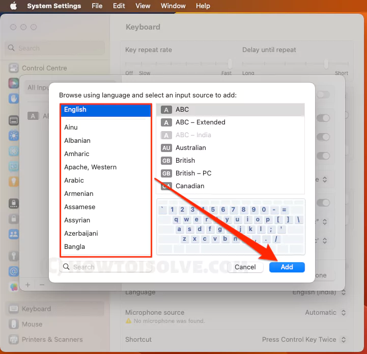Open the System Settings menu
Image resolution: width=367 pixels, height=354 pixels.
[54, 6]
